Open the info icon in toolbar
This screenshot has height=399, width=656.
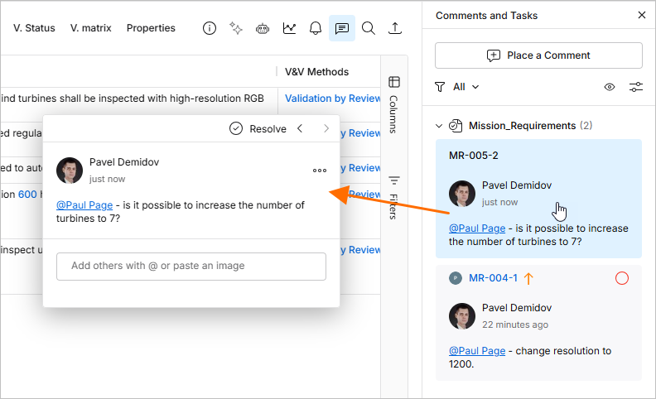pyautogui.click(x=210, y=28)
